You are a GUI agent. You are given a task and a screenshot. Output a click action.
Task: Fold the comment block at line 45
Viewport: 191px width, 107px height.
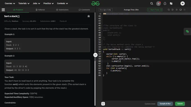pyautogui.click(x=102, y=25)
